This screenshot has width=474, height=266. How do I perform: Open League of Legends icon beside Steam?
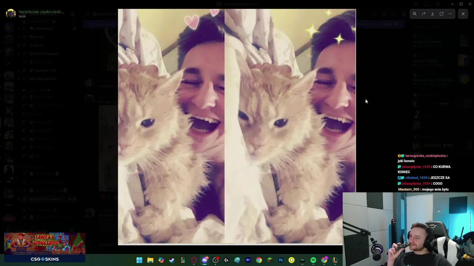pyautogui.click(x=183, y=260)
